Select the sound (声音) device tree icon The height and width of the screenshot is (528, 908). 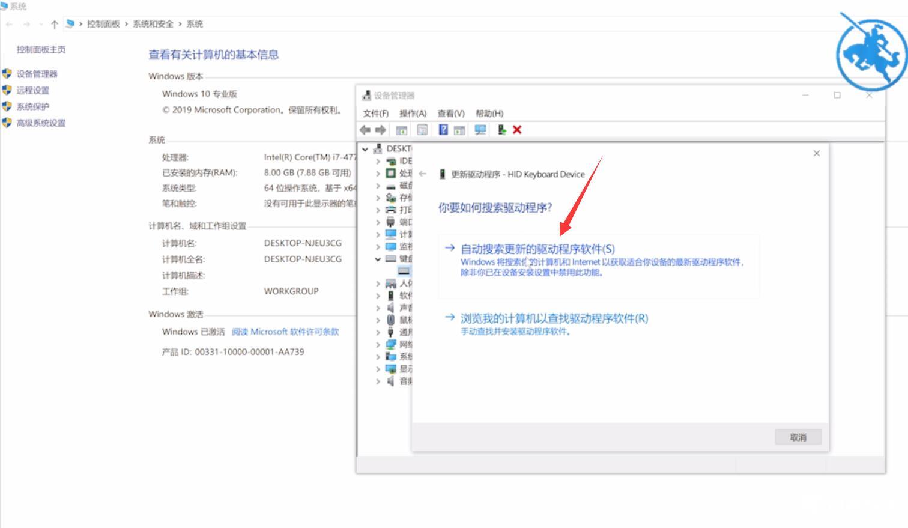tap(391, 308)
